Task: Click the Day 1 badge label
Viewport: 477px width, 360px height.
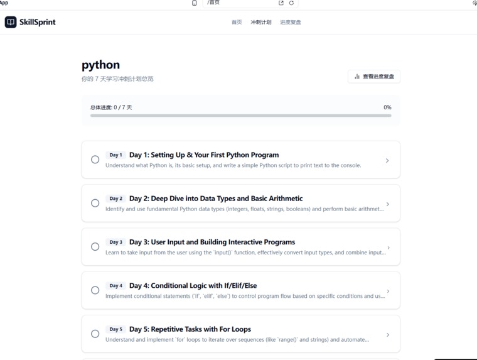Action: (115, 155)
